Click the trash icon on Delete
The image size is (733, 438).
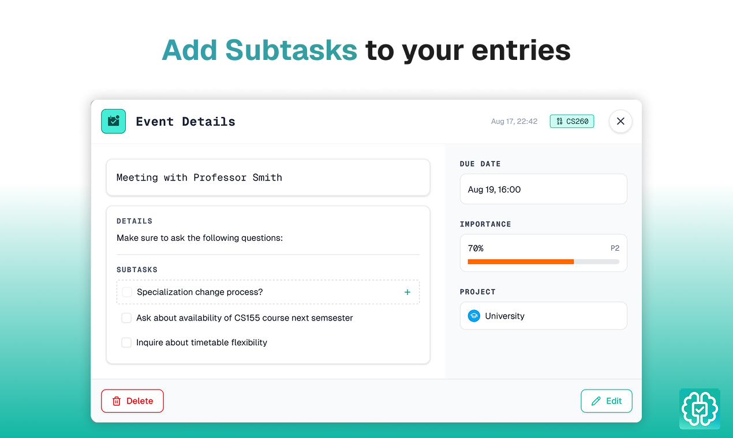[117, 401]
